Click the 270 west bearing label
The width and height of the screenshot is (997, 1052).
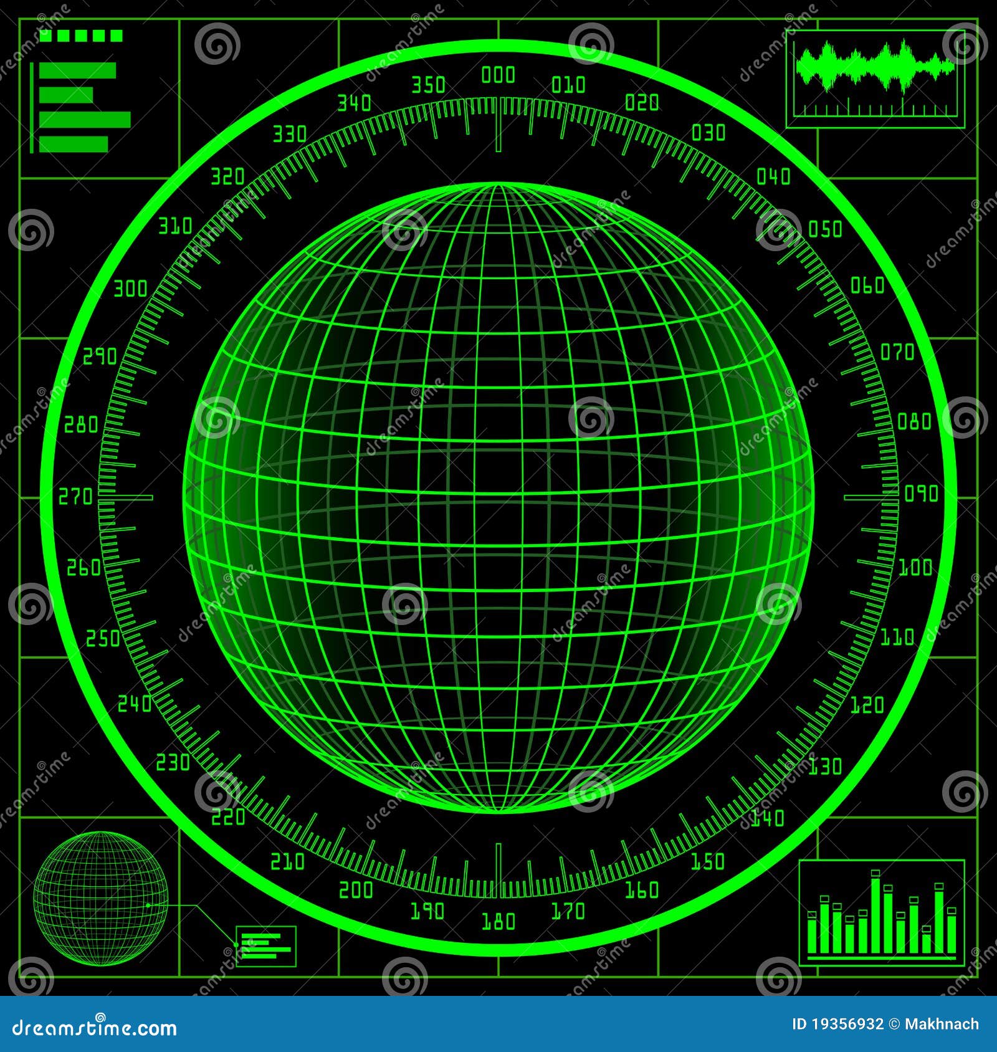click(x=75, y=497)
